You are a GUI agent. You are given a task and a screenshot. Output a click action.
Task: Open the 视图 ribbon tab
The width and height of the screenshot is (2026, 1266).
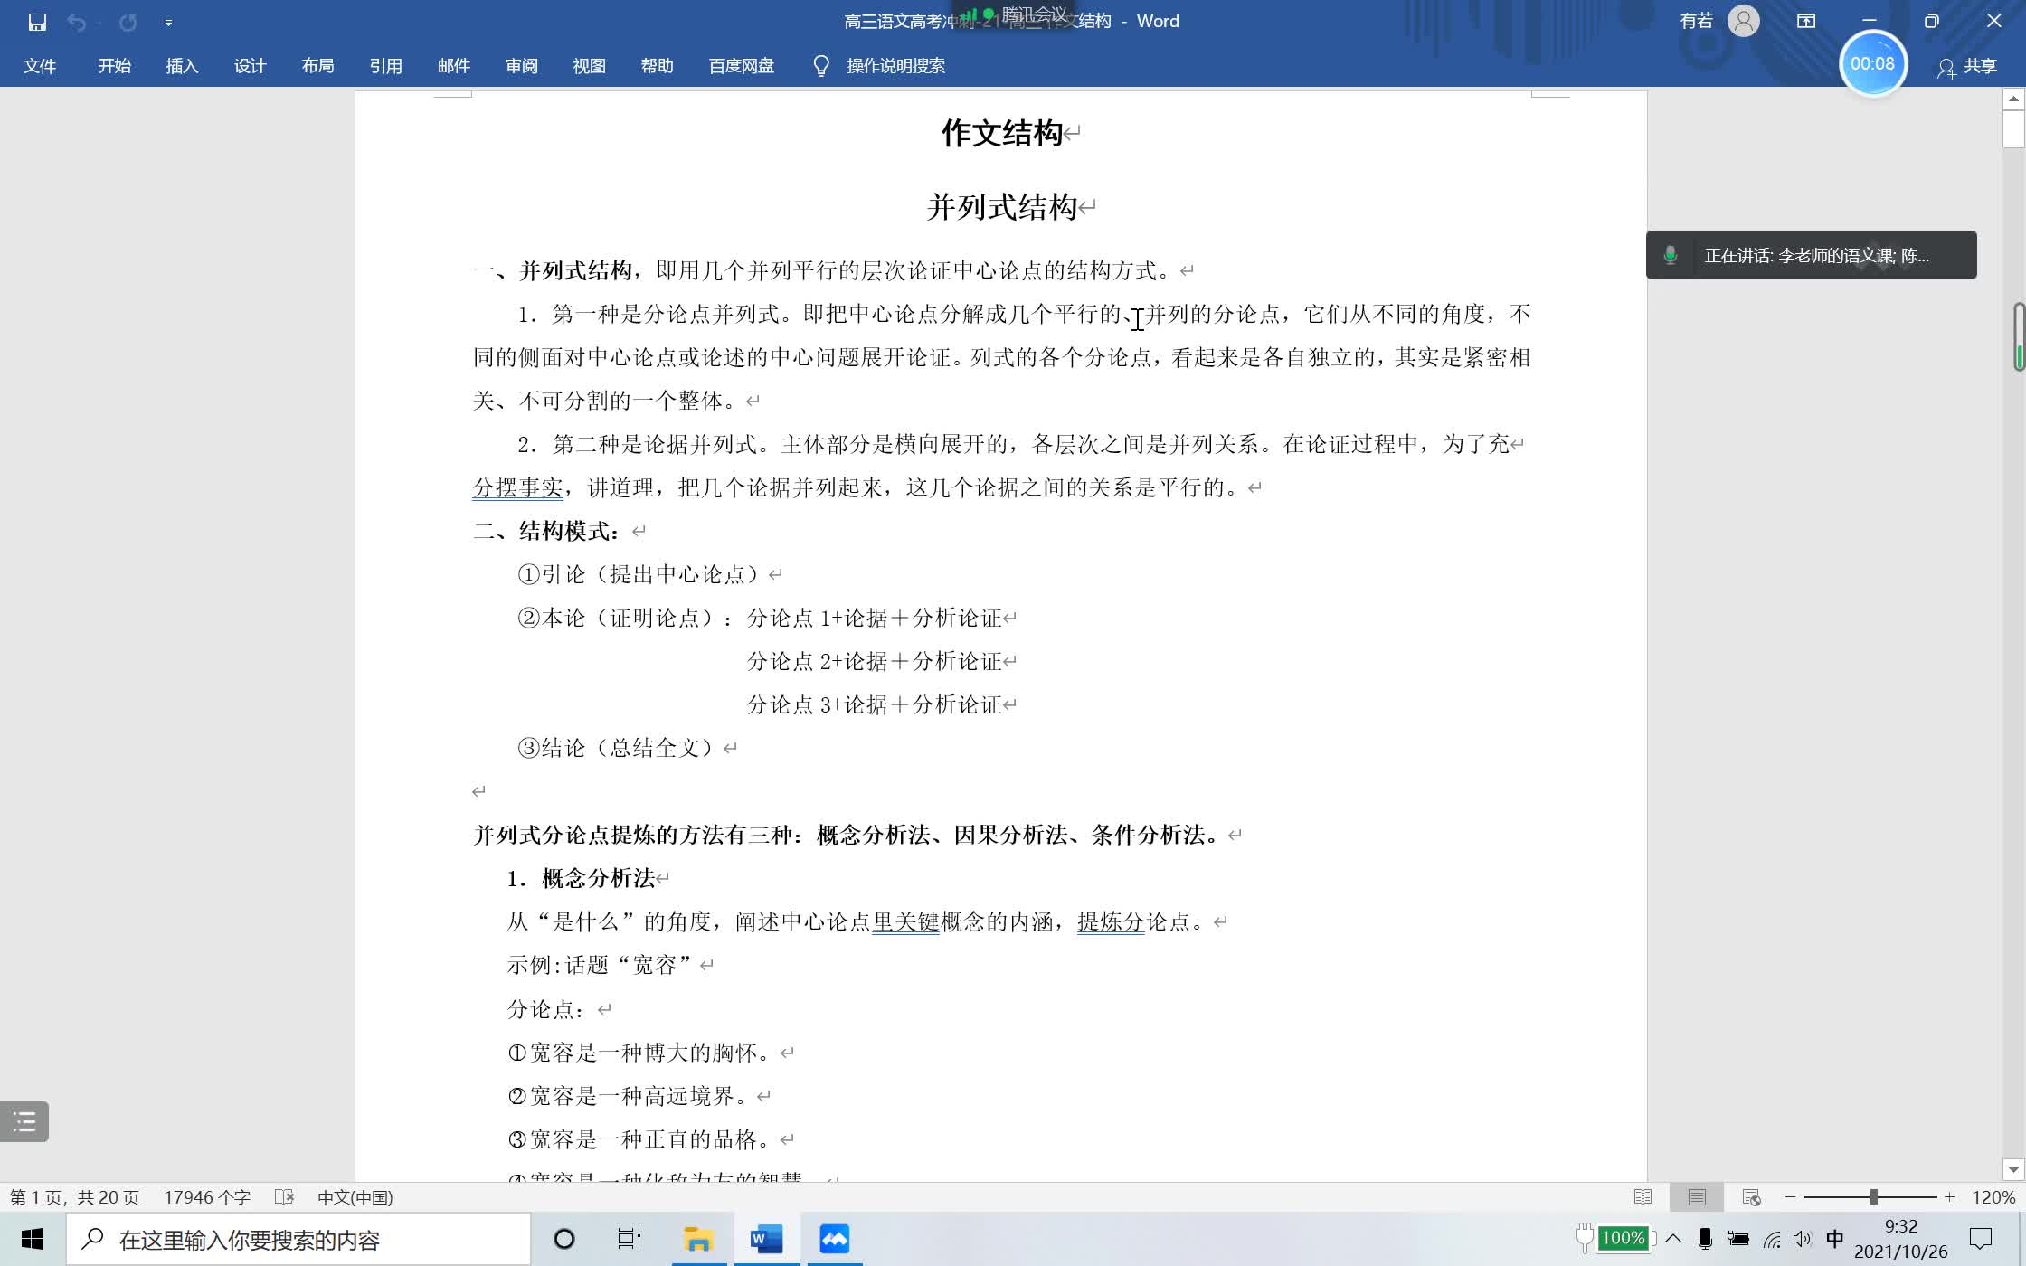click(x=590, y=66)
